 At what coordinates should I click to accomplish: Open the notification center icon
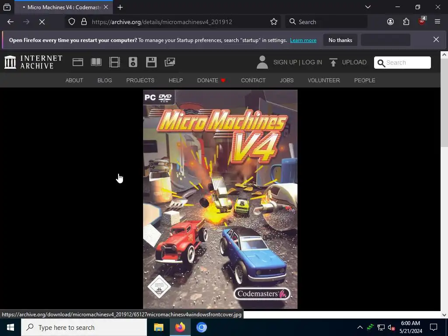434,327
